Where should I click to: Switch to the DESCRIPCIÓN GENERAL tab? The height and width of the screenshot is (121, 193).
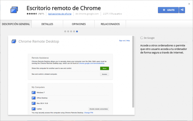16,24
